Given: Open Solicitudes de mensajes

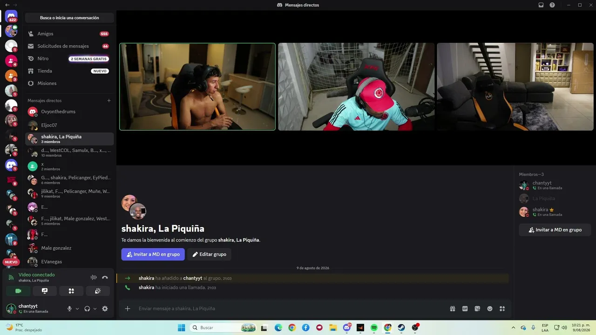Looking at the screenshot, I should click(69, 46).
